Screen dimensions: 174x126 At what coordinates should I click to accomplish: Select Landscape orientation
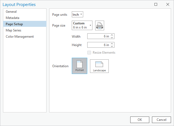pos(99,66)
